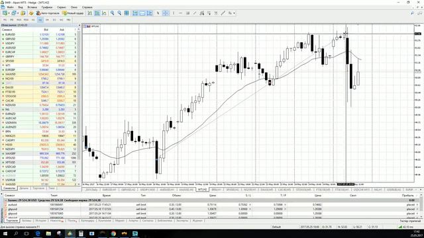
Task: Open the Файл menu
Action: tap(10, 7)
